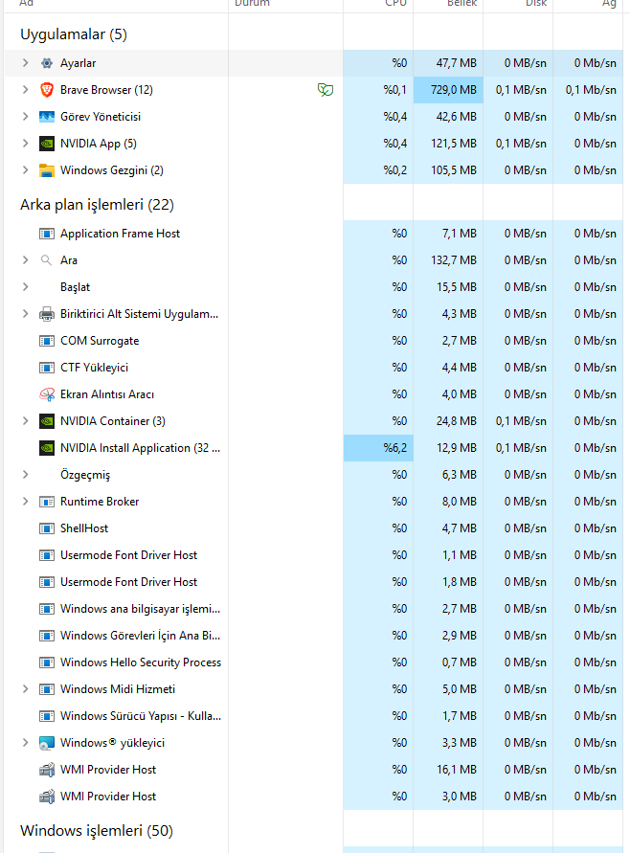This screenshot has width=630, height=853.
Task: Click the %6,2 CPU usage cell
Action: (378, 448)
